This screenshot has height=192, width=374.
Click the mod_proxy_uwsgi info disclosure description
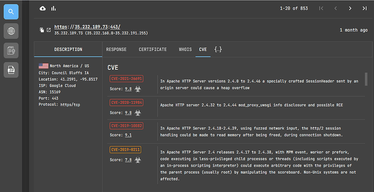pos(252,105)
